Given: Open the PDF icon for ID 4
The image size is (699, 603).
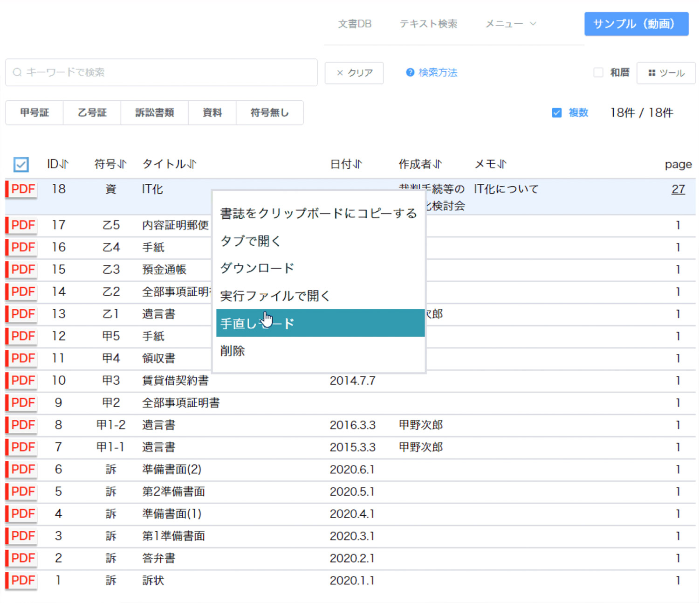Looking at the screenshot, I should (x=21, y=514).
